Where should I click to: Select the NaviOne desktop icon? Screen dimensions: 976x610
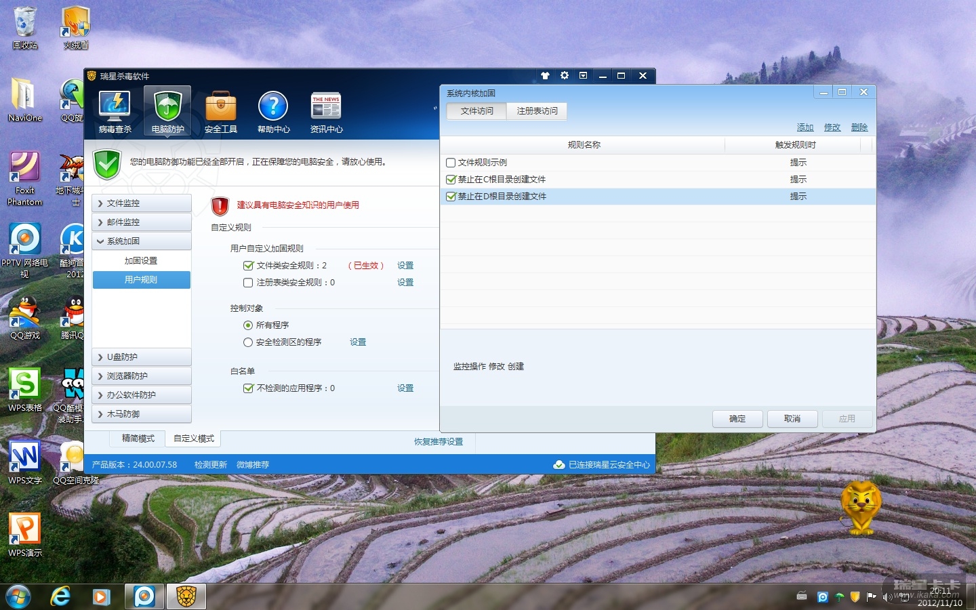click(x=25, y=100)
